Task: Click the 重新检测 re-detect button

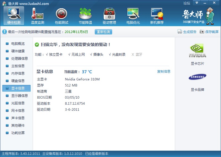Action: (103, 32)
